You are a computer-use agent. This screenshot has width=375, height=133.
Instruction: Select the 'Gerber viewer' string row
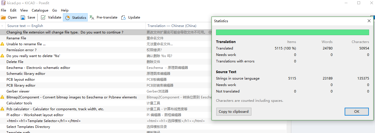point(18,91)
